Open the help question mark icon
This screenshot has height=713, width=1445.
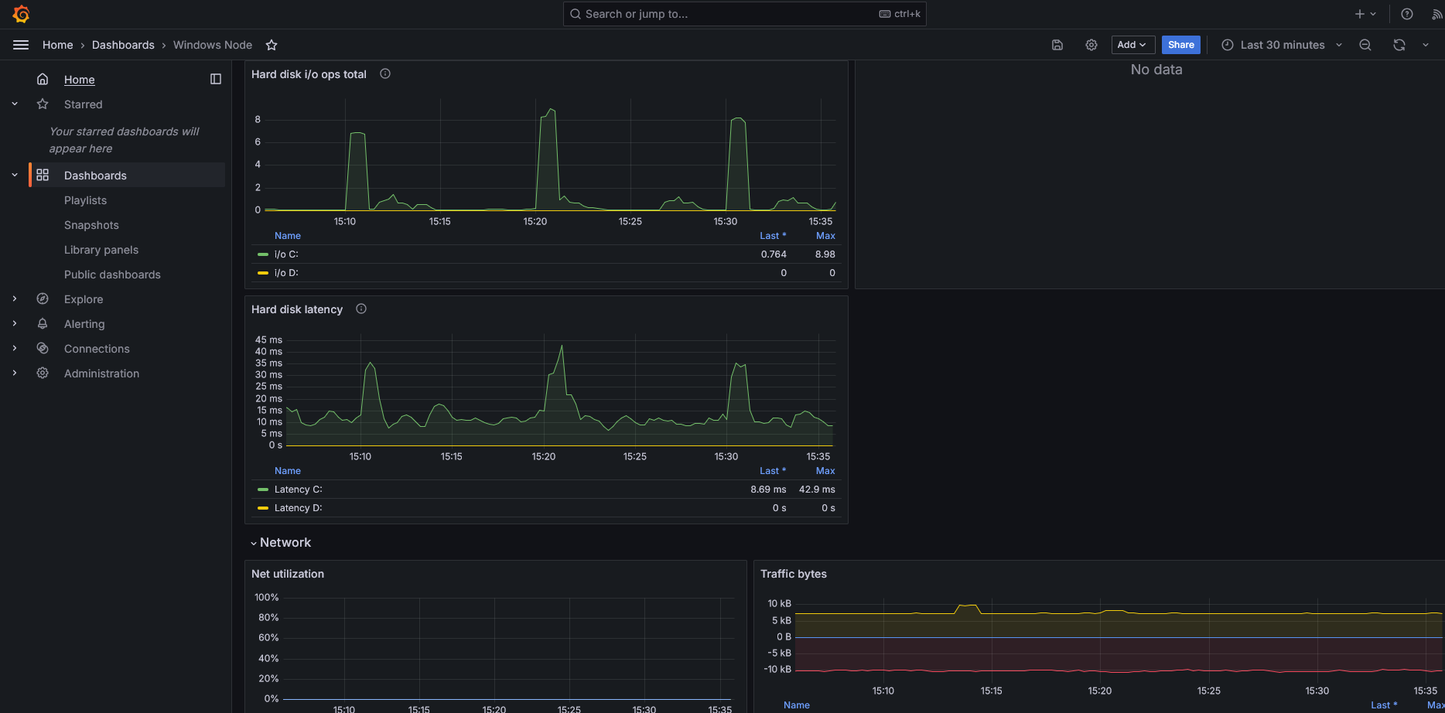[1407, 14]
